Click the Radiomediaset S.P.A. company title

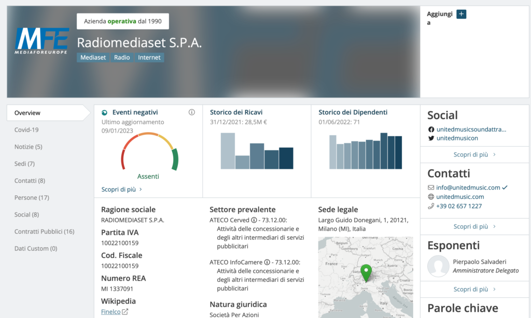coord(139,42)
